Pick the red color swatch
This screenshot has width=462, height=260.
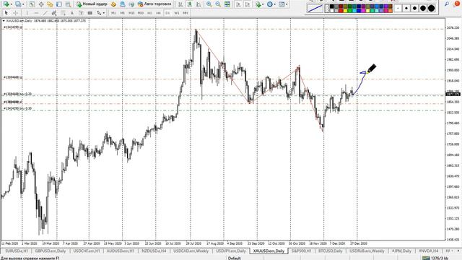[341, 11]
